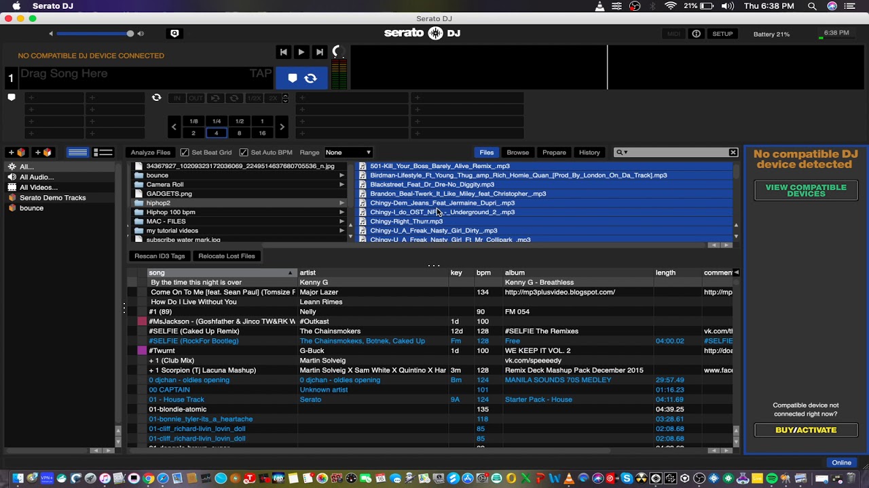The image size is (869, 488).
Task: Expand the my tutorial videos folder arrow
Action: [341, 230]
